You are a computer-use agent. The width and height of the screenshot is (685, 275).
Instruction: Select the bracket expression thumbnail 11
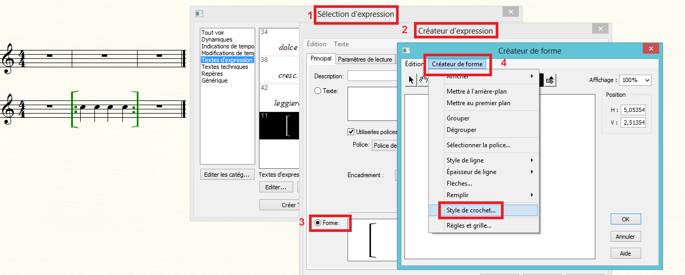[279, 125]
